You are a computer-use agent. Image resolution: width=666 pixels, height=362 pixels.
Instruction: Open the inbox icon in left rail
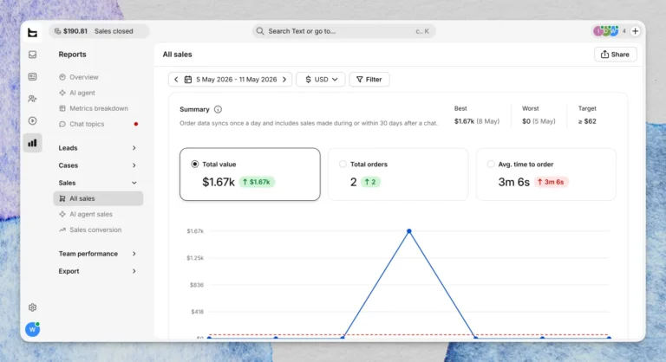point(32,55)
